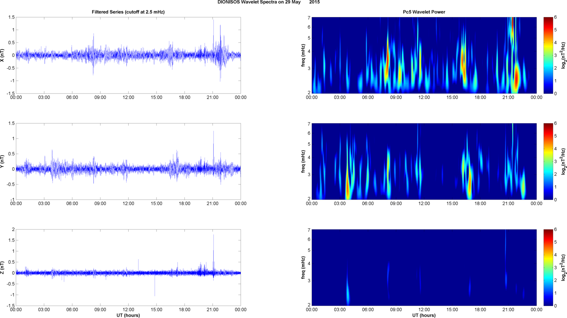This screenshot has height=318, width=567.
Task: Click the '3' frequency tick of the bottom spectrogram
Action: [x=309, y=280]
